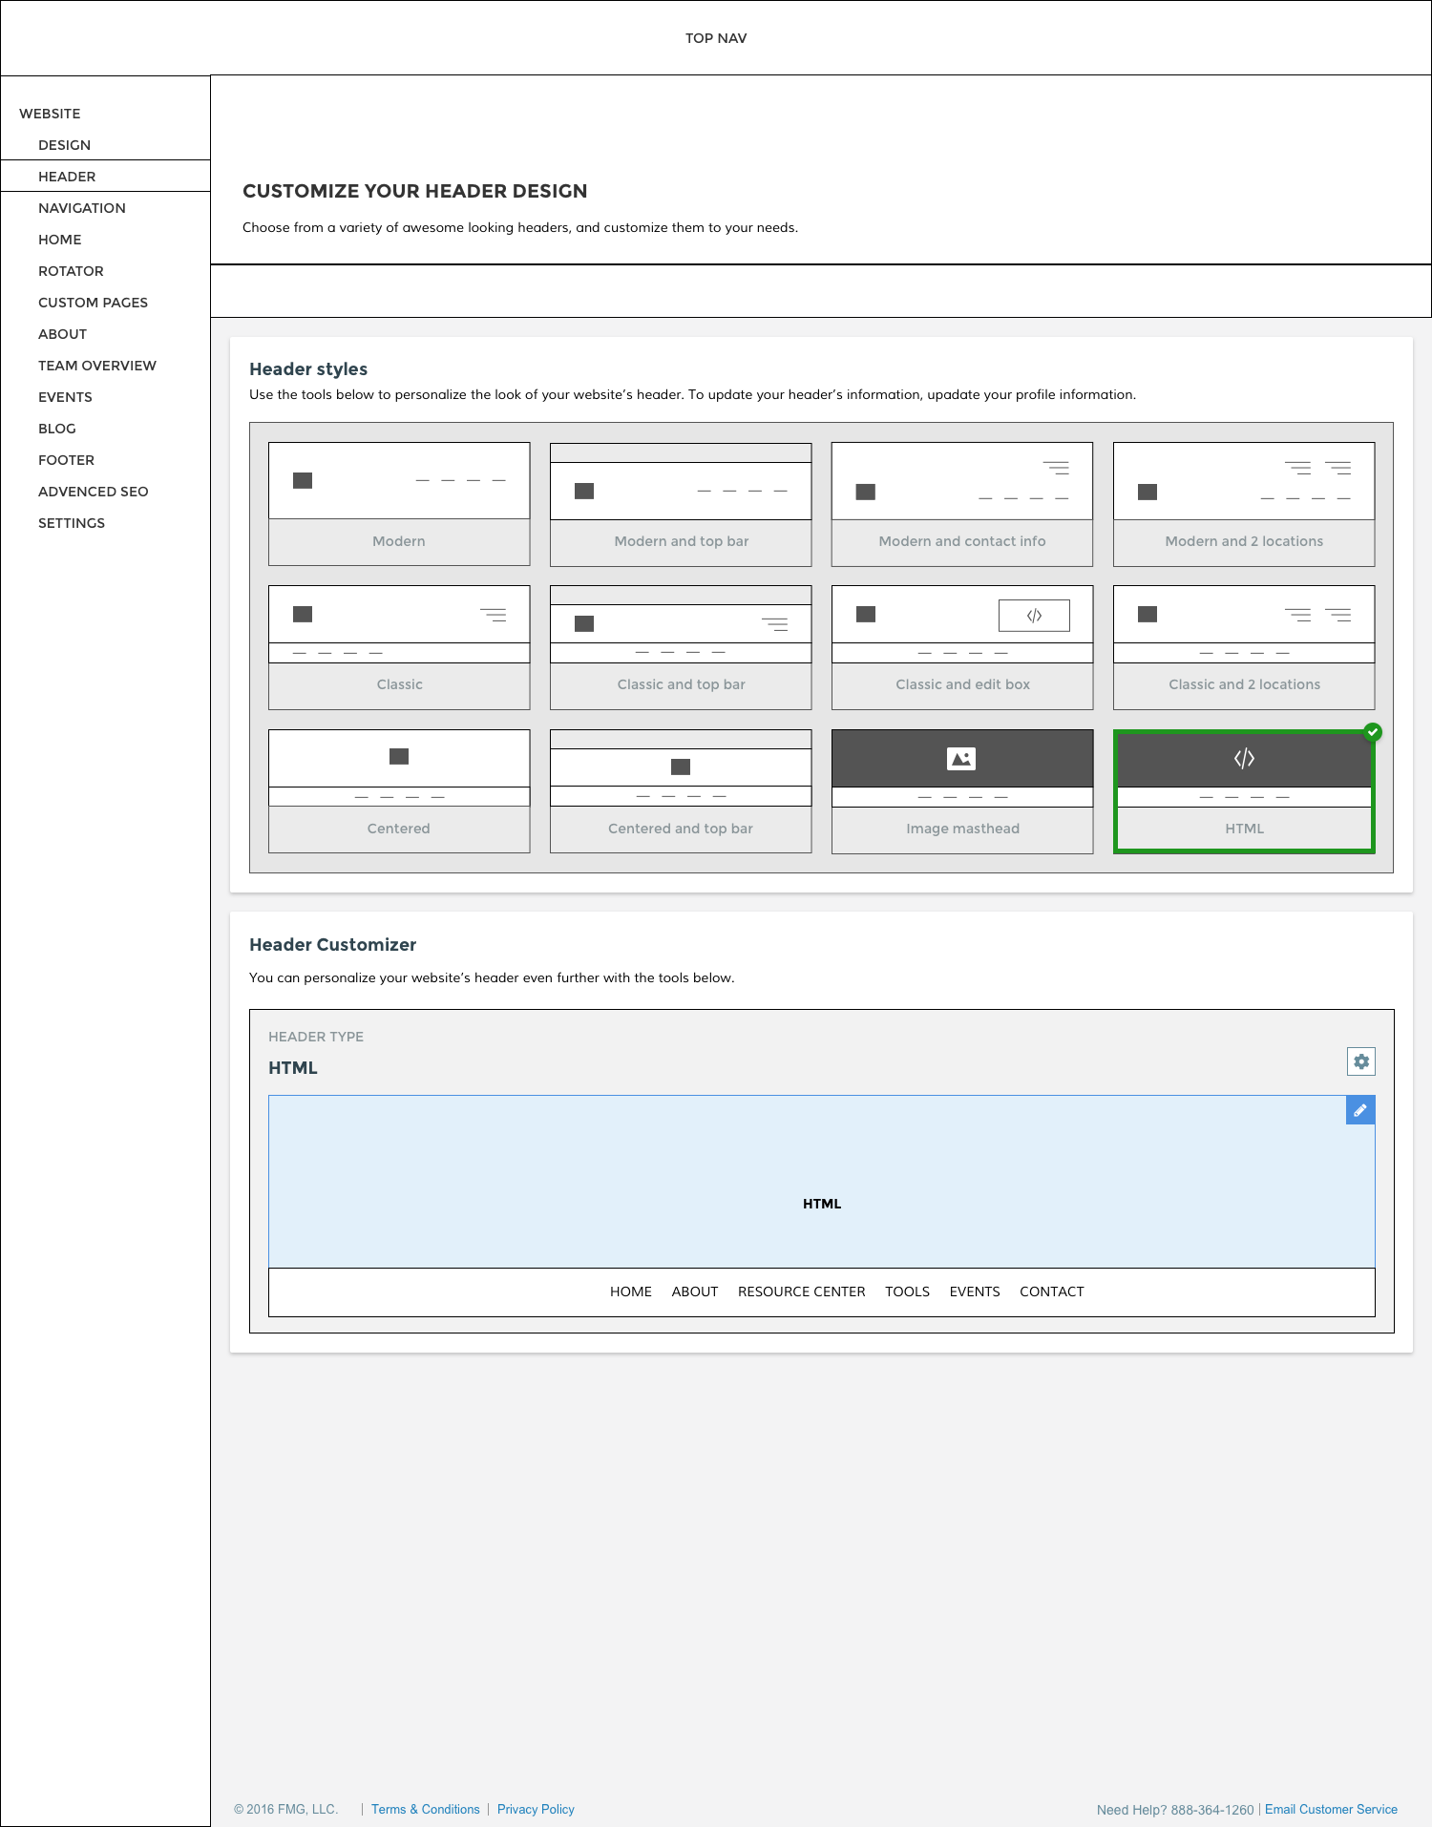Click the Header Customizer heading

332,945
